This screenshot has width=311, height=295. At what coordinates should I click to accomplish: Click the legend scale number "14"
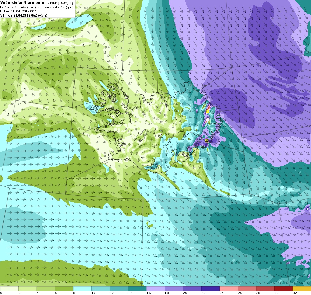point(130,293)
